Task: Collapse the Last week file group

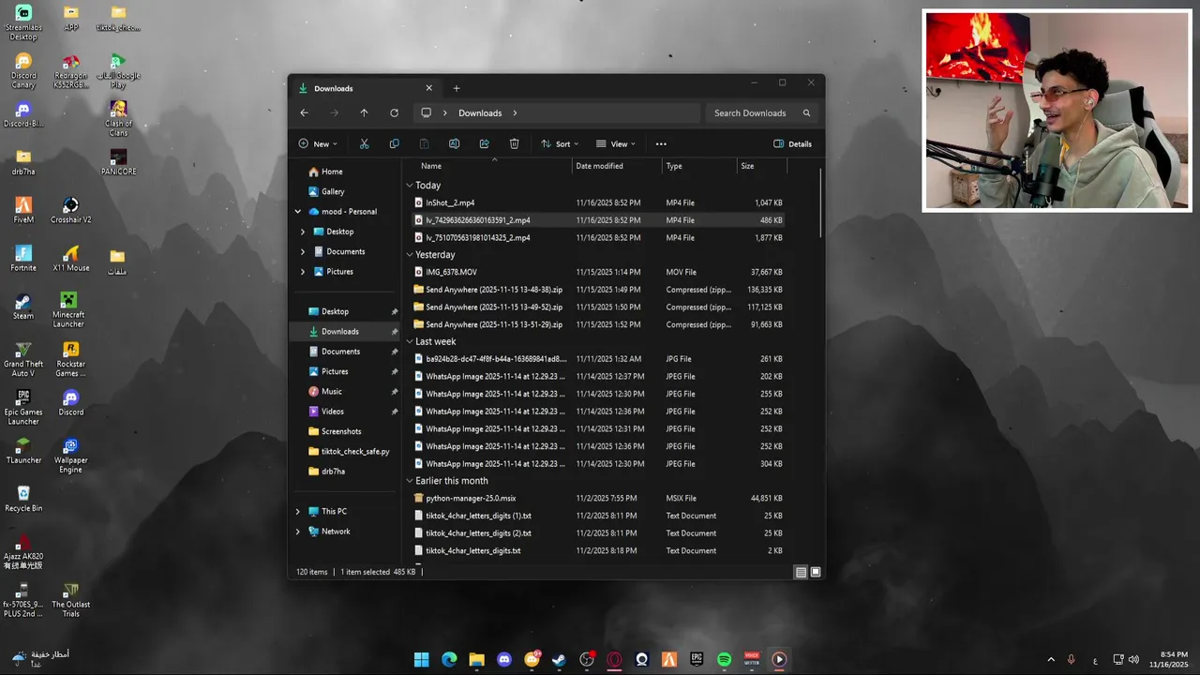Action: click(x=410, y=342)
